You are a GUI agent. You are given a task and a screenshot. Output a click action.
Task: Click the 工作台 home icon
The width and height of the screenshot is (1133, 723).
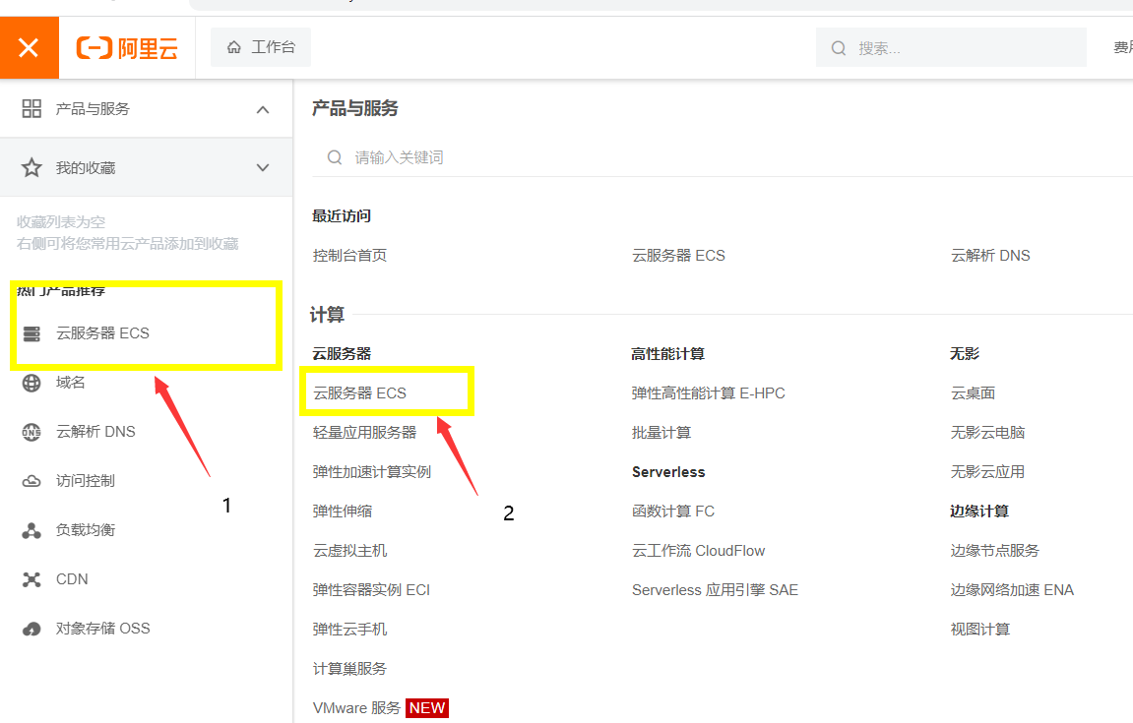tap(233, 45)
